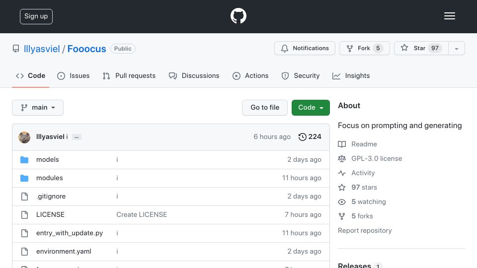The width and height of the screenshot is (477, 268).
Task: Click the GitHub Octocat logo
Action: [238, 16]
